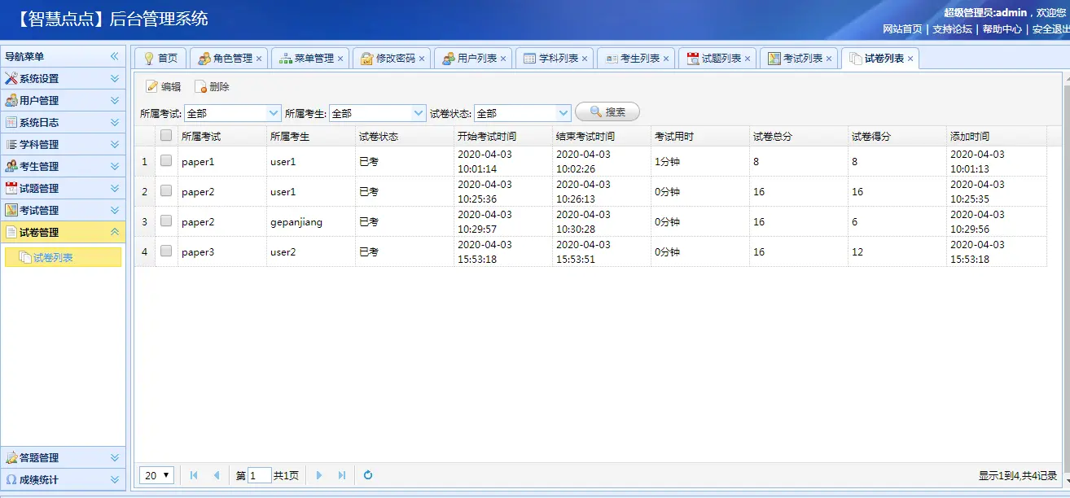Image resolution: width=1070 pixels, height=498 pixels.
Task: Close the 用户列表 tab
Action: coord(503,59)
